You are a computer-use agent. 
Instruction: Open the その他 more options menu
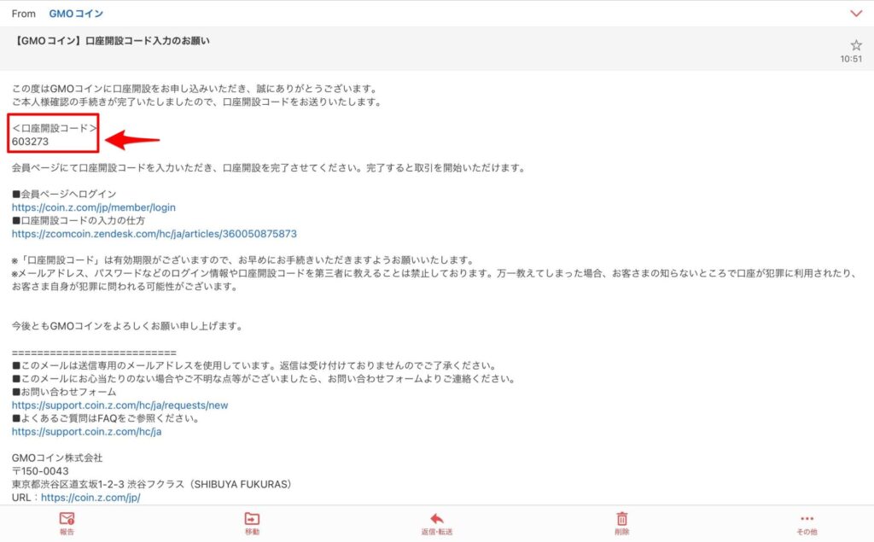(x=807, y=525)
